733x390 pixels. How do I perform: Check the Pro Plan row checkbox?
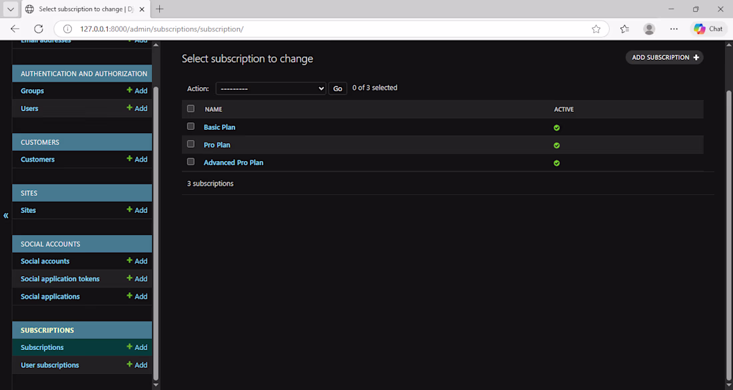(191, 144)
